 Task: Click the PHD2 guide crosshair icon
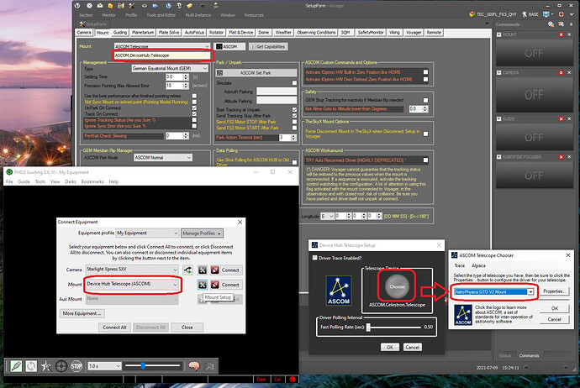(x=61, y=366)
